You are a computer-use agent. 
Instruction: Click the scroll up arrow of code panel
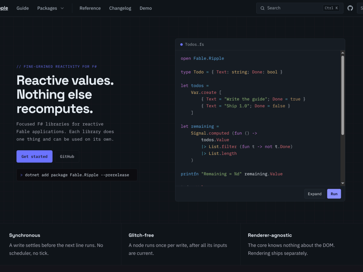(x=343, y=53)
